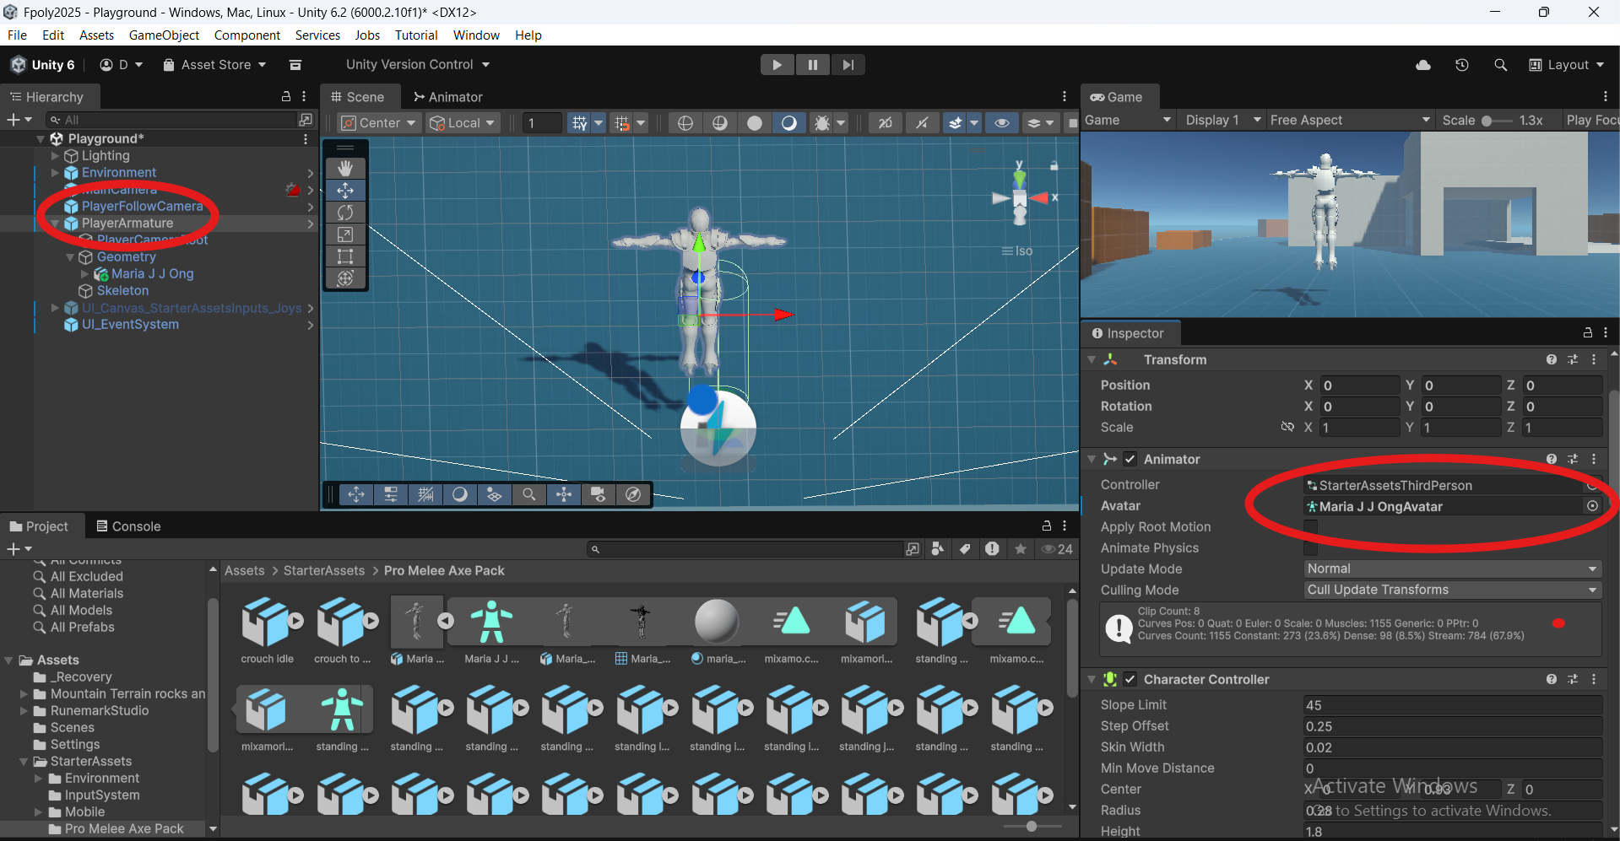
Task: Click the cloud services icon in the top toolbar
Action: click(1422, 64)
